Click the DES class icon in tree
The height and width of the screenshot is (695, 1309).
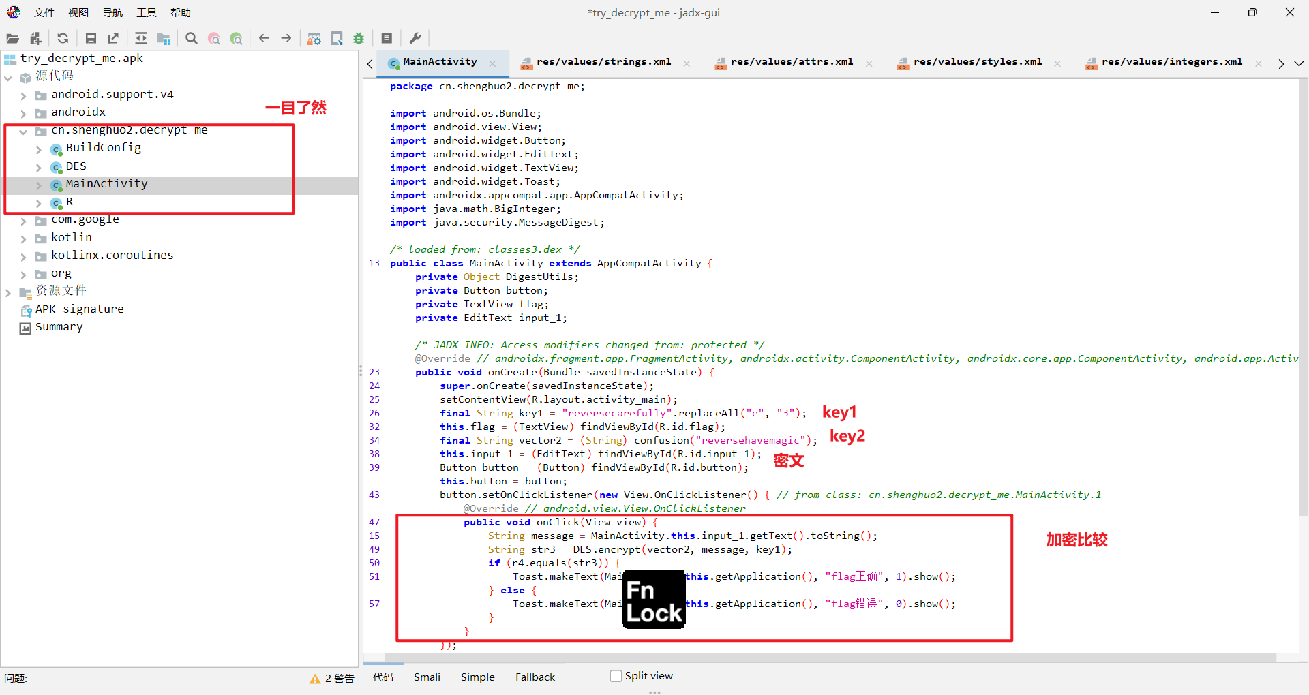click(x=57, y=167)
